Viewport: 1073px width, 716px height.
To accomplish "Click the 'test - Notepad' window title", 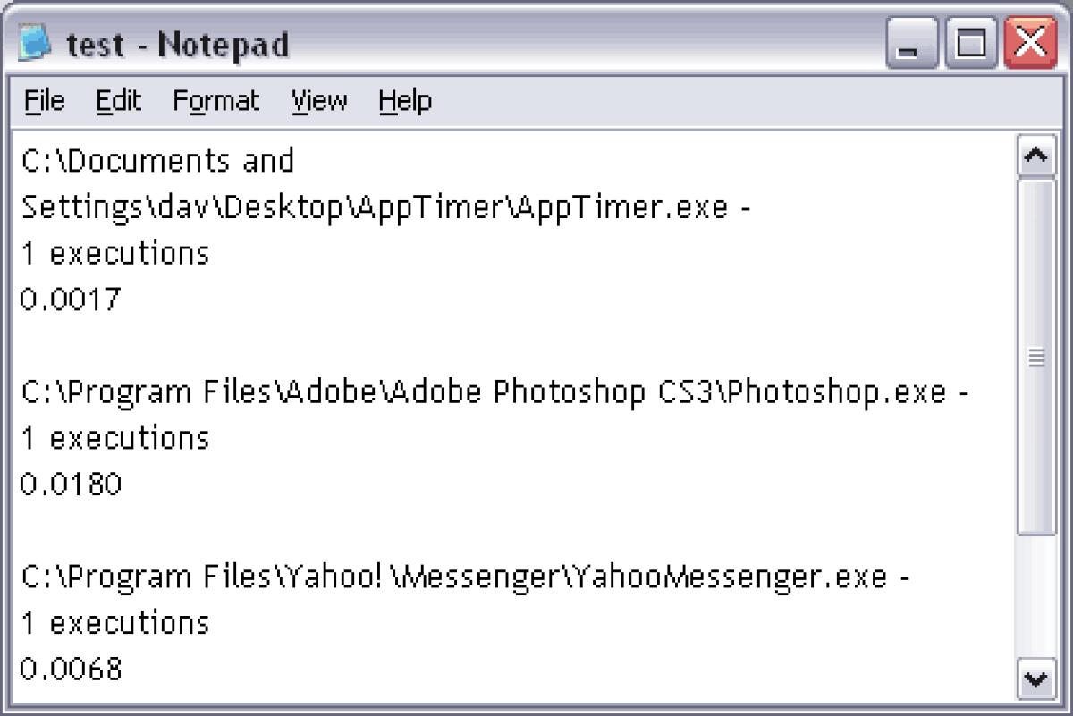I will (x=177, y=45).
